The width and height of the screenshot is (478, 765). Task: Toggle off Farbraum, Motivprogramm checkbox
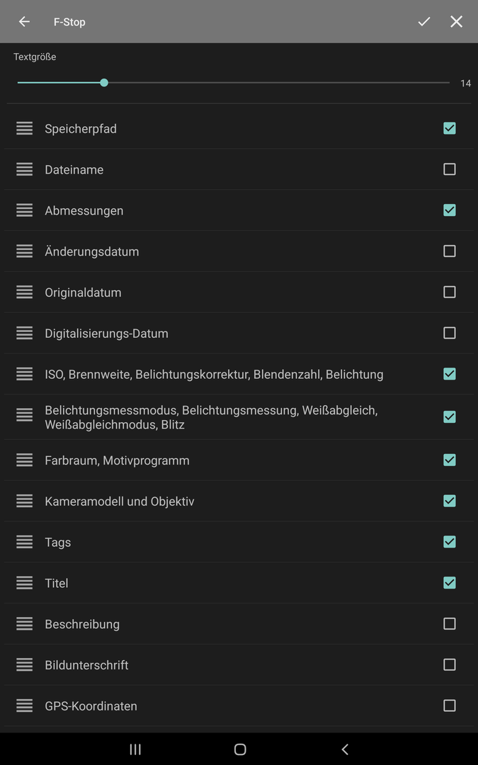pyautogui.click(x=449, y=460)
